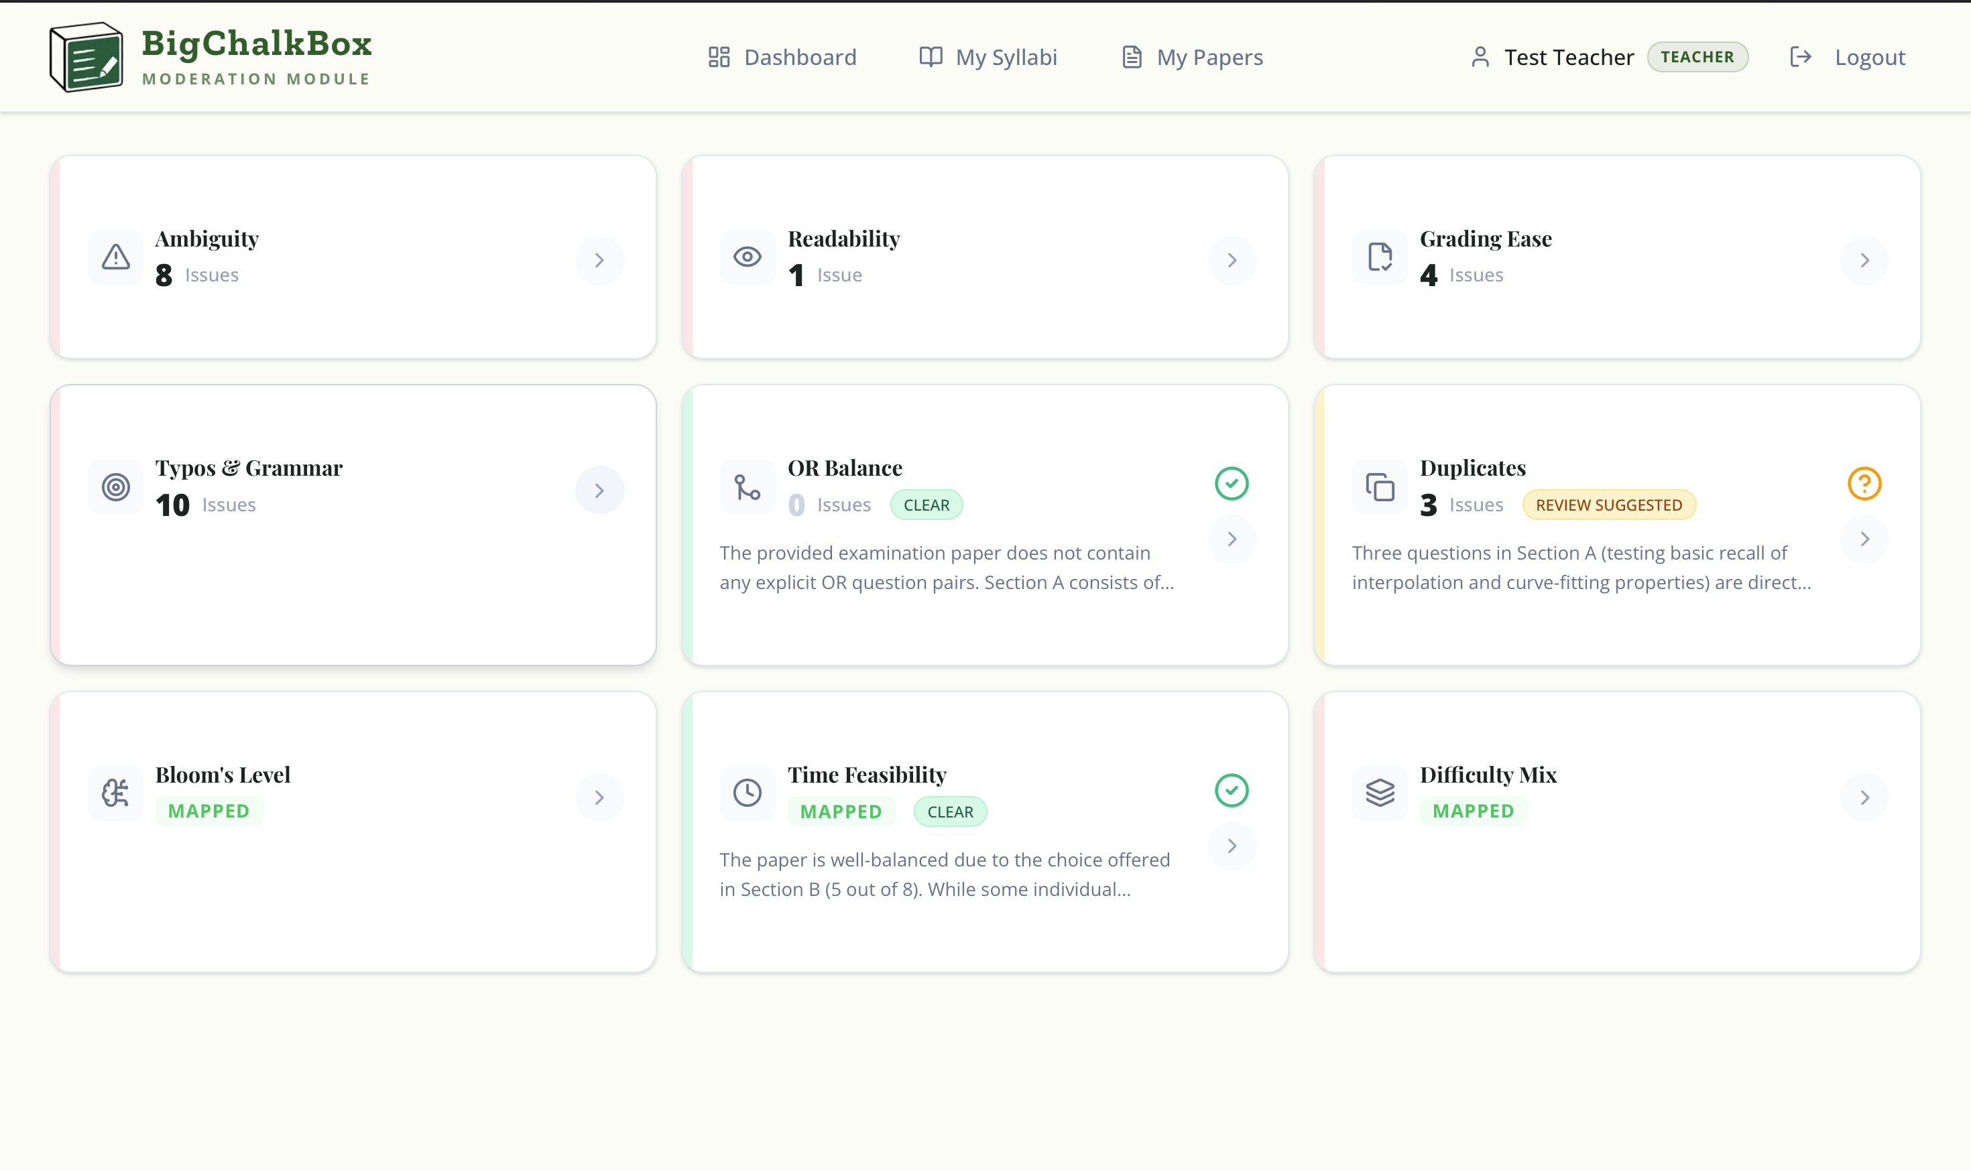Expand the Bloom's Level card chevron
Viewport: 1971px width, 1170px height.
[x=599, y=797]
